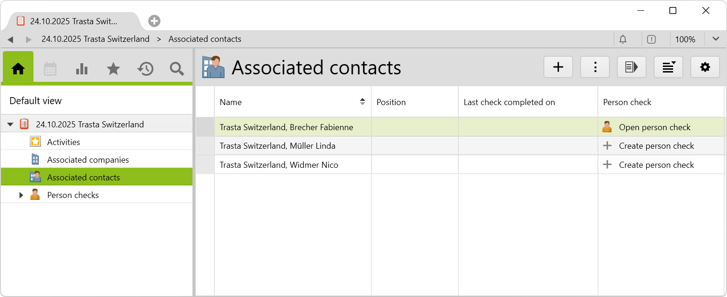Click the search magnifier icon
Viewport: 727px width, 297px height.
(177, 69)
